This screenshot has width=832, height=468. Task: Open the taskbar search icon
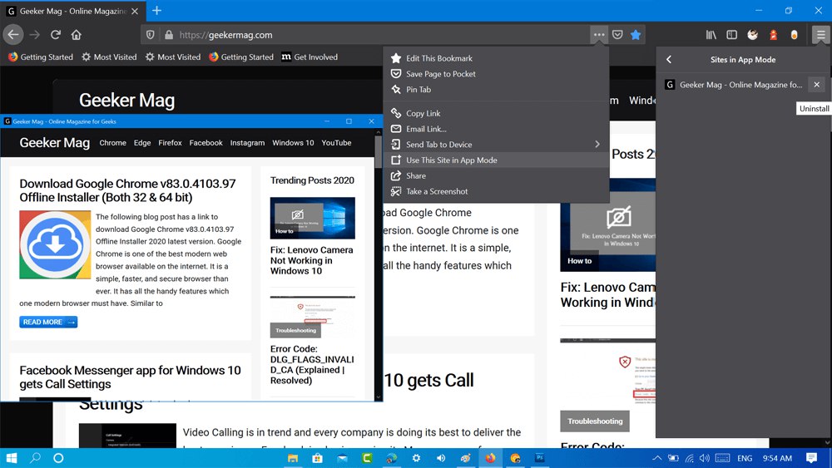tap(35, 458)
